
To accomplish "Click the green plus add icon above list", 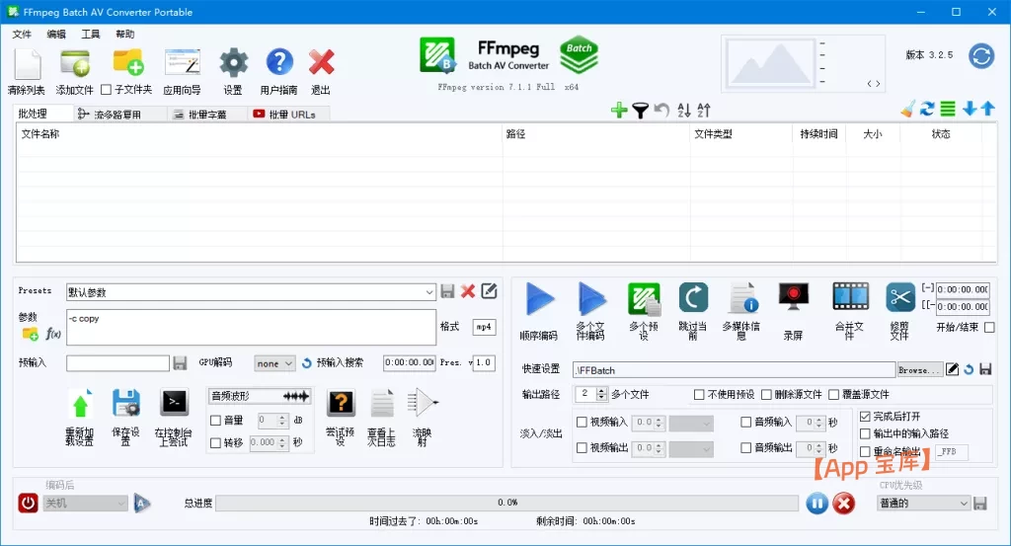I will [x=619, y=111].
